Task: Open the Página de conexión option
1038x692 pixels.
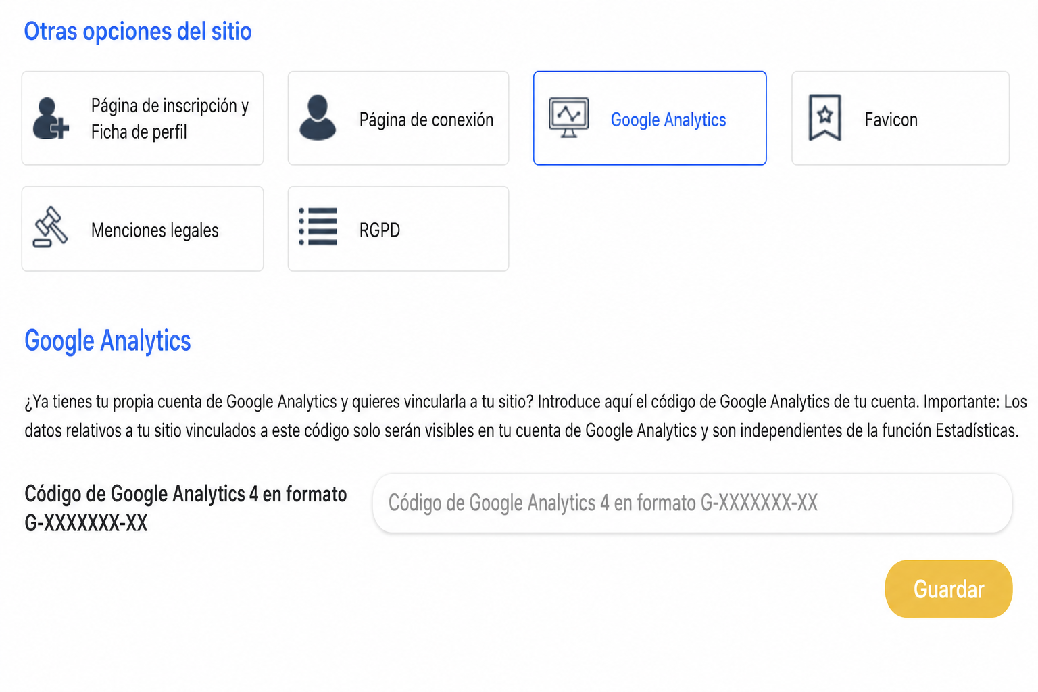Action: pyautogui.click(x=398, y=118)
